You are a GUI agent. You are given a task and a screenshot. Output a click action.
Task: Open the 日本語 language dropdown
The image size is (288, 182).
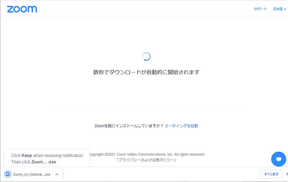(279, 9)
